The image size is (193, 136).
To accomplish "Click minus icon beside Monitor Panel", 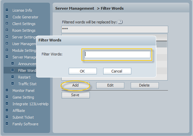I will coord(7,90).
